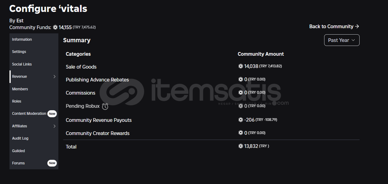Expand the Revenue submenu chevron
Image resolution: width=388 pixels, height=184 pixels.
pos(55,77)
